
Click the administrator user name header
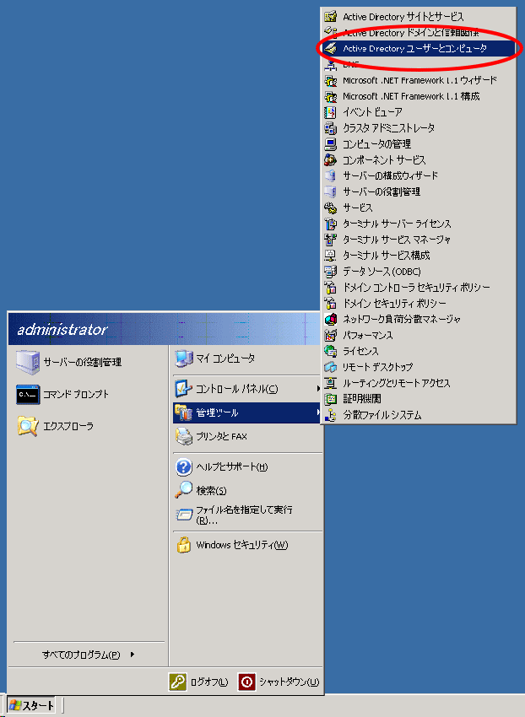point(62,330)
